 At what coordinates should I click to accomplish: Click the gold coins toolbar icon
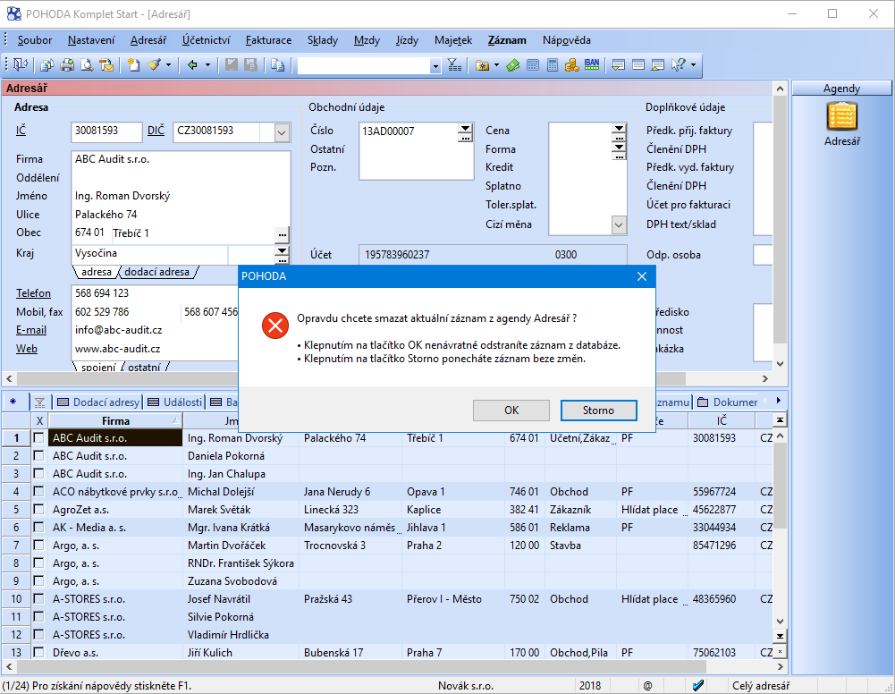pos(572,65)
